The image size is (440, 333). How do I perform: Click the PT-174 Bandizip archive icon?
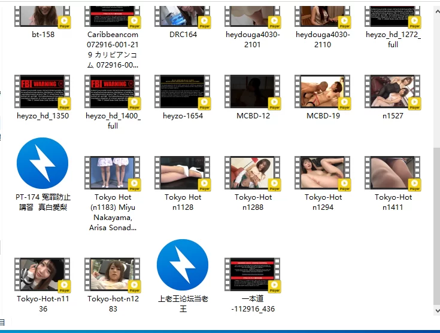tap(43, 163)
